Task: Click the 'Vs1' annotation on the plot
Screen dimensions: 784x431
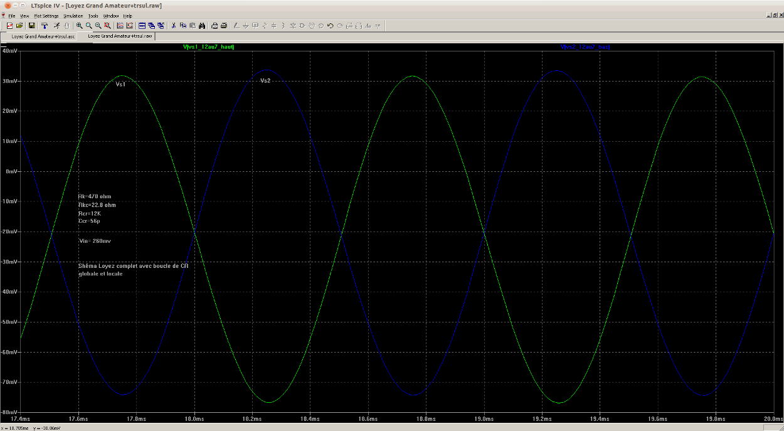Action: click(x=120, y=83)
